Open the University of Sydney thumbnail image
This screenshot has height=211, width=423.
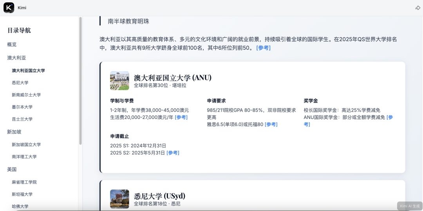119,199
